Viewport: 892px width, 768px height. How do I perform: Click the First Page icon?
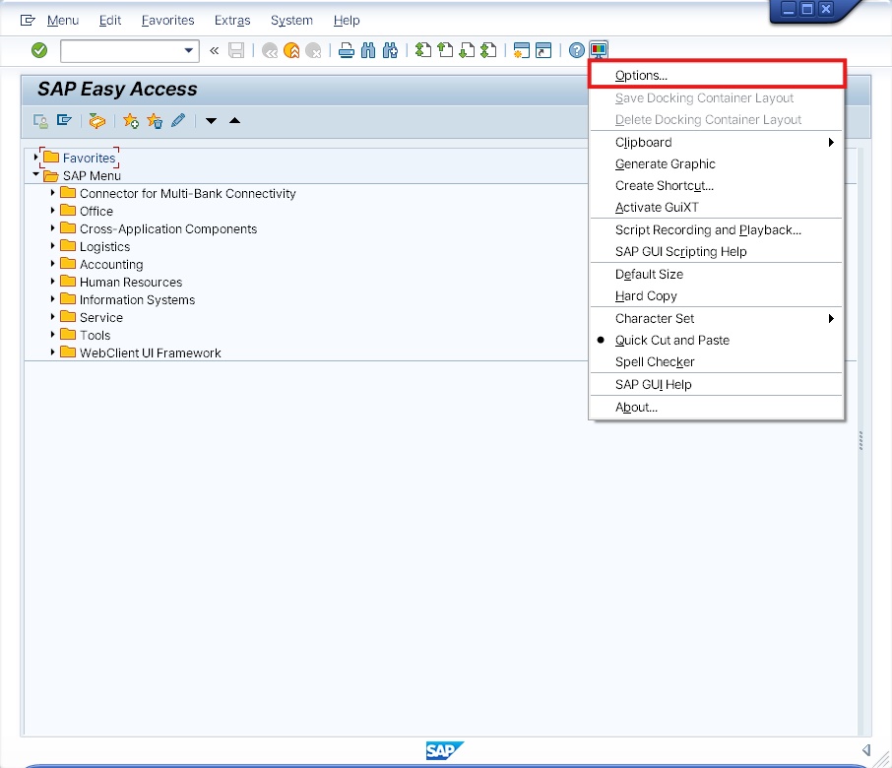422,50
